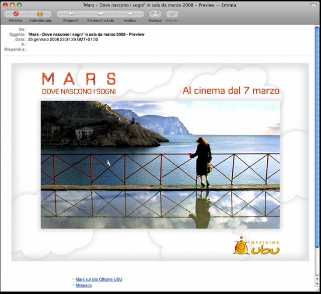Minimize the window using the yellow button
The height and width of the screenshot is (294, 321).
13,5
